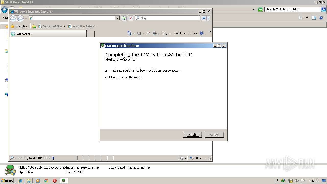Expand IE command bar overflow chevron

(x=209, y=32)
